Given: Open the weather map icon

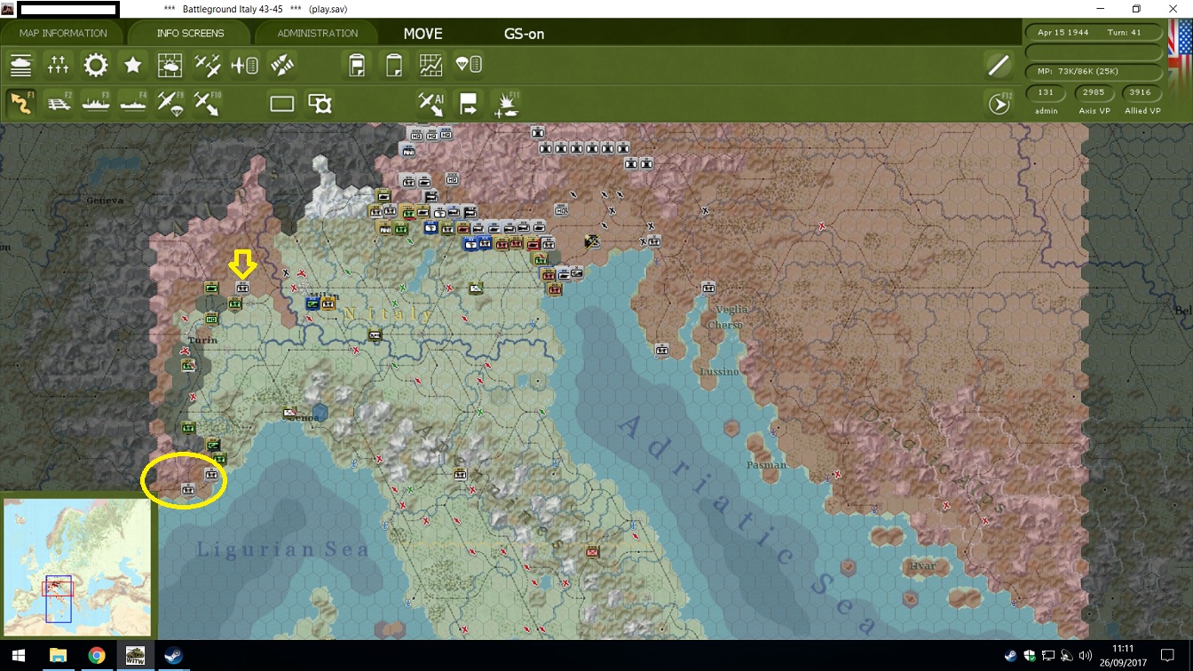Looking at the screenshot, I should (x=170, y=65).
